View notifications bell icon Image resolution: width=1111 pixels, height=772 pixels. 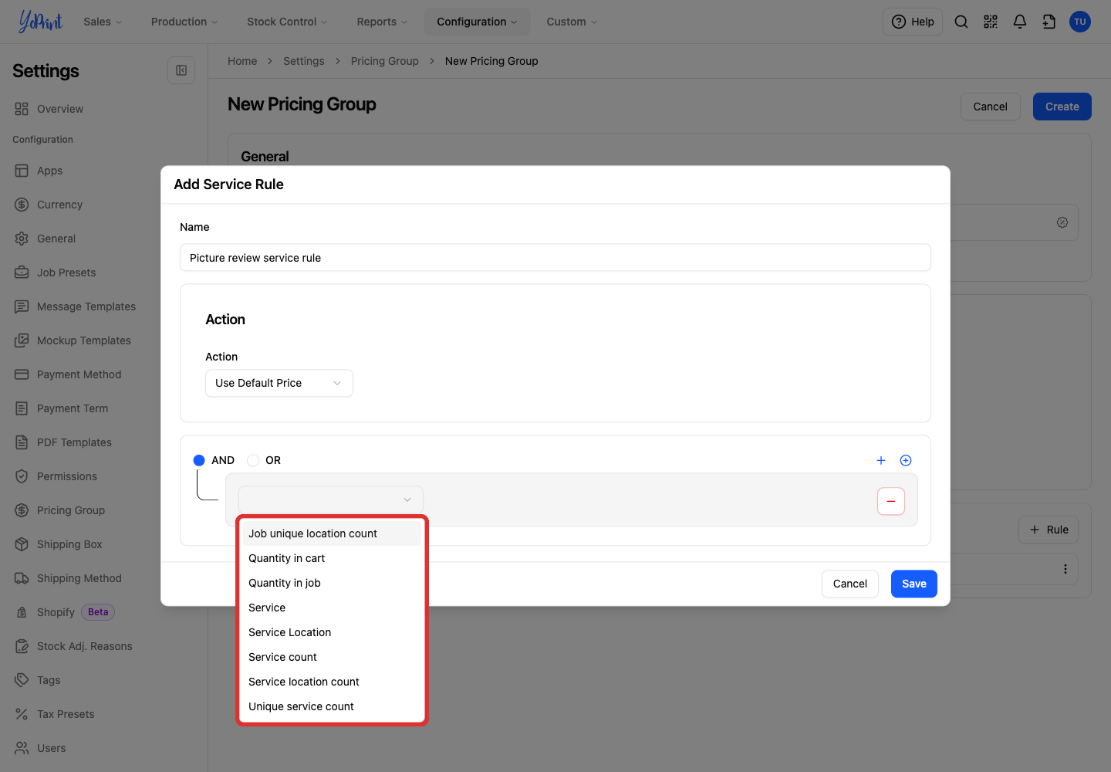point(1020,22)
